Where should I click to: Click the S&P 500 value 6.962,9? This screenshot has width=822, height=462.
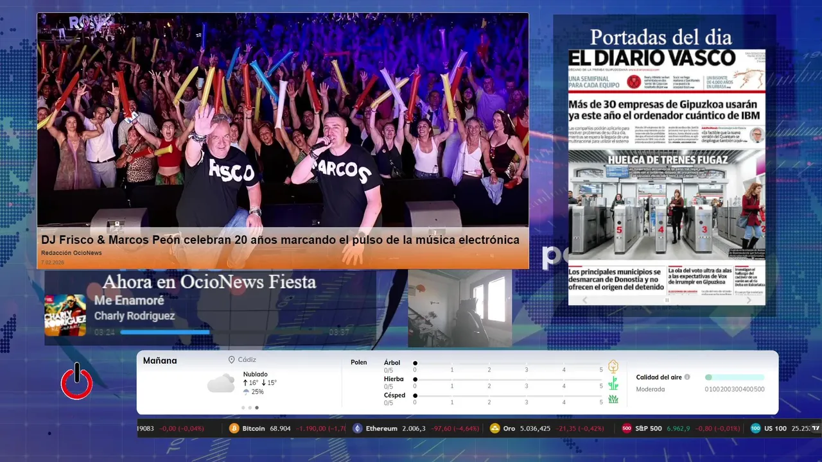coord(678,428)
